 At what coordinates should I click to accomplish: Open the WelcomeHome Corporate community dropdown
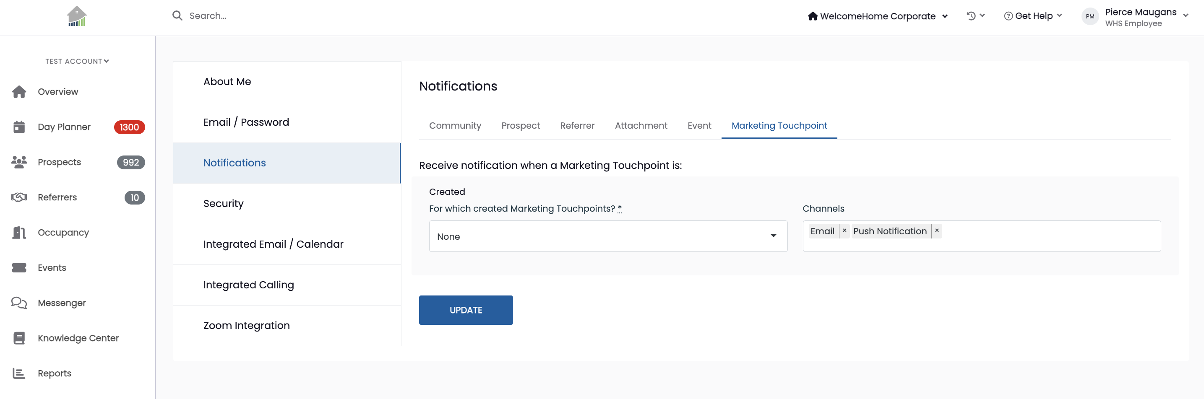878,16
